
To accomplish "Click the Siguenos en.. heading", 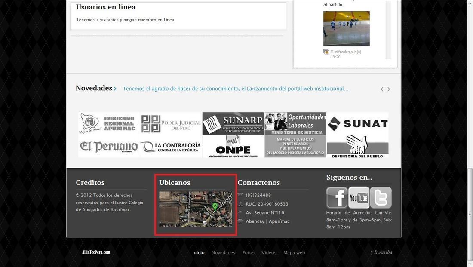I will coord(349,178).
